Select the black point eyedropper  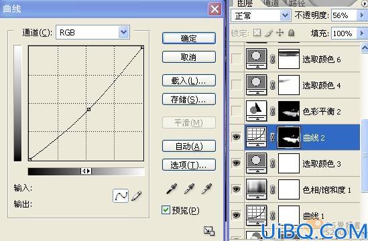pos(172,189)
